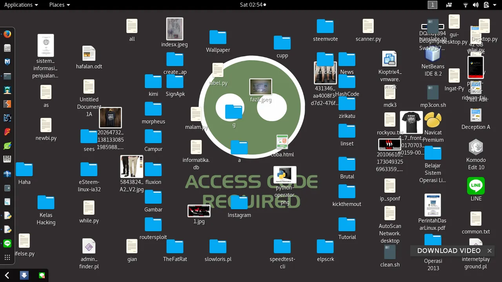Open the Wi-Fi status icon in top bar

[466, 5]
